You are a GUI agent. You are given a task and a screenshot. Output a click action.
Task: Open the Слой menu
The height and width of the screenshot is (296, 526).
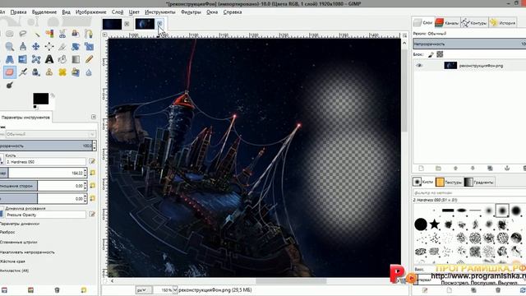[118, 12]
